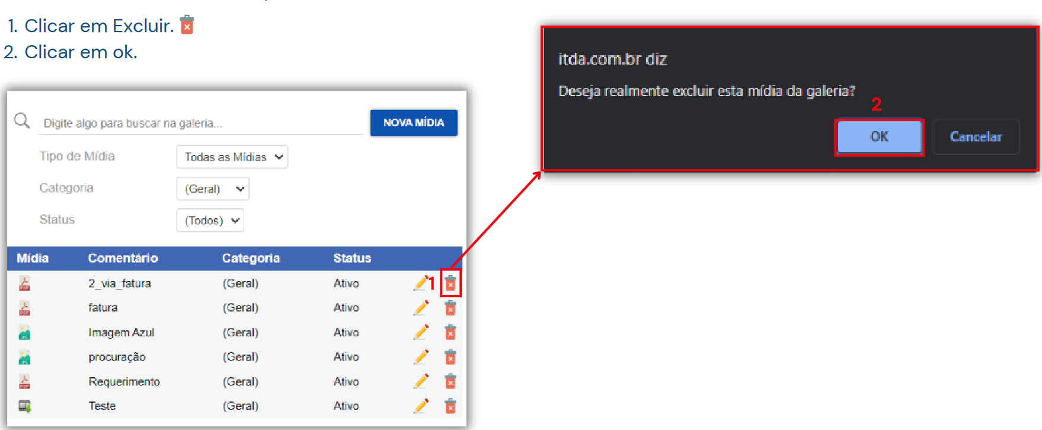Delete the procuração media item

450,356
